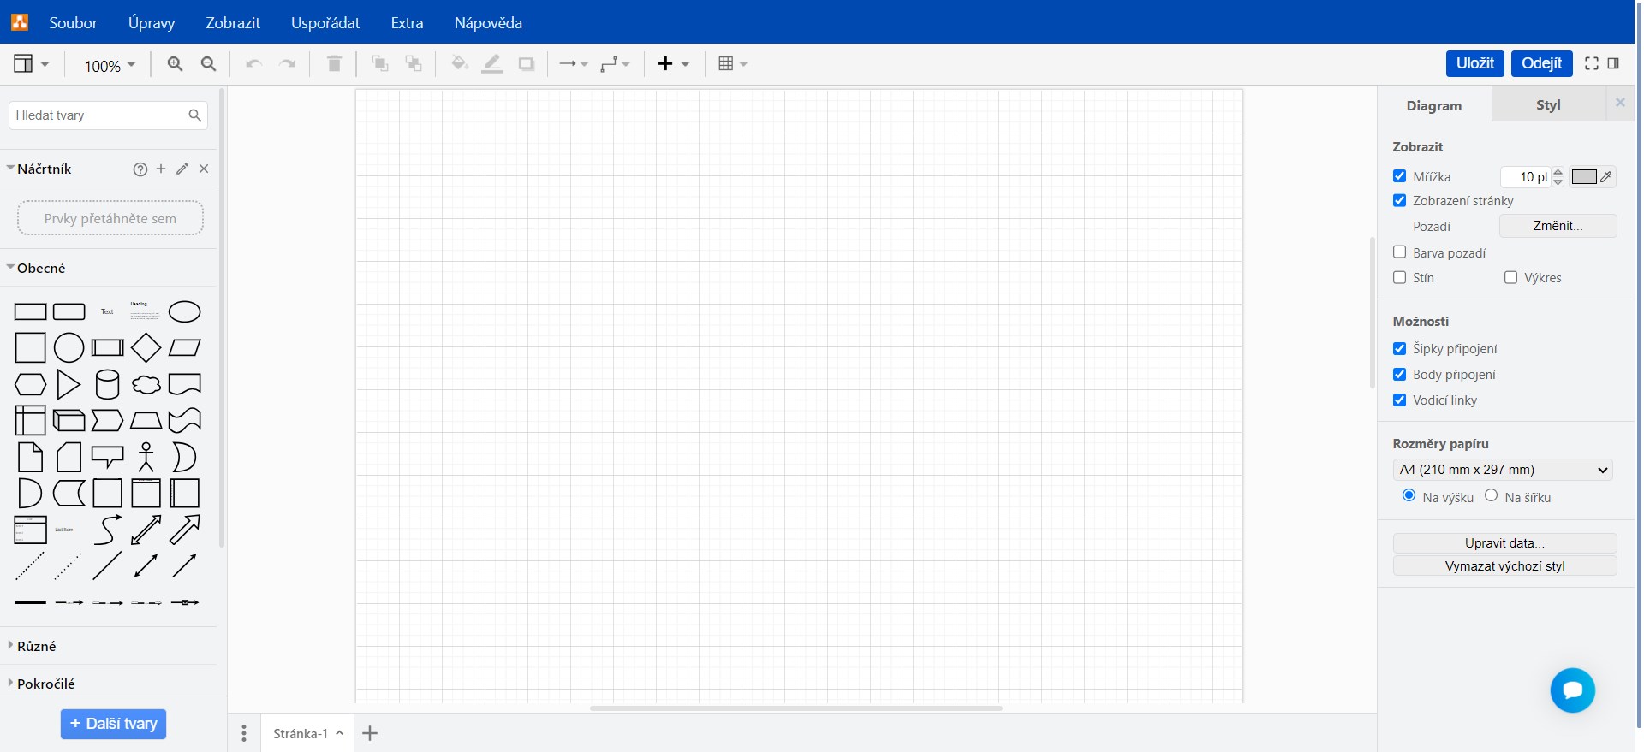Screen dimensions: 1644x752
Task: Click the Uložit button
Action: tap(1474, 63)
